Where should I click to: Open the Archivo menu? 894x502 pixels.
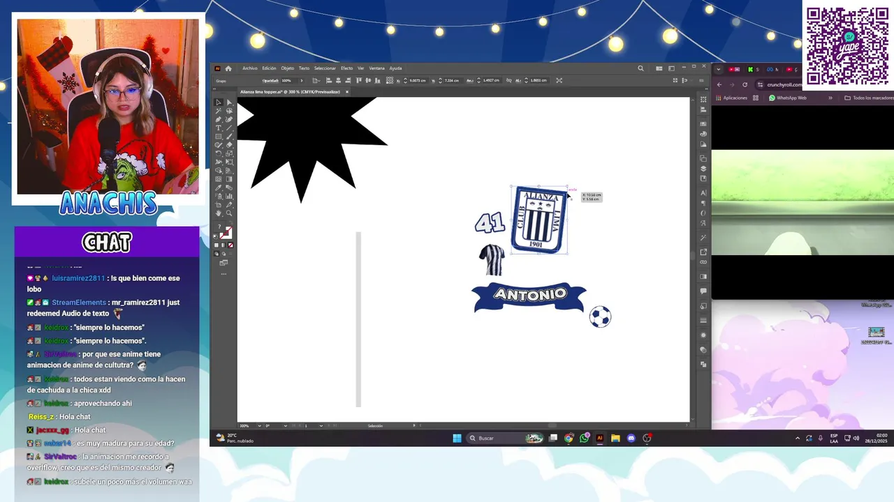[x=250, y=68]
